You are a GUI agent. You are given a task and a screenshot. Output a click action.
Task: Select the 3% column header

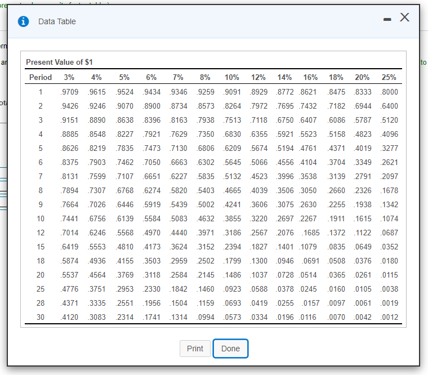click(69, 77)
